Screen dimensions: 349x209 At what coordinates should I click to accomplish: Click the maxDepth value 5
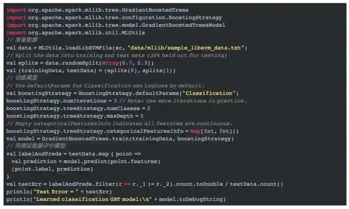[142, 116]
